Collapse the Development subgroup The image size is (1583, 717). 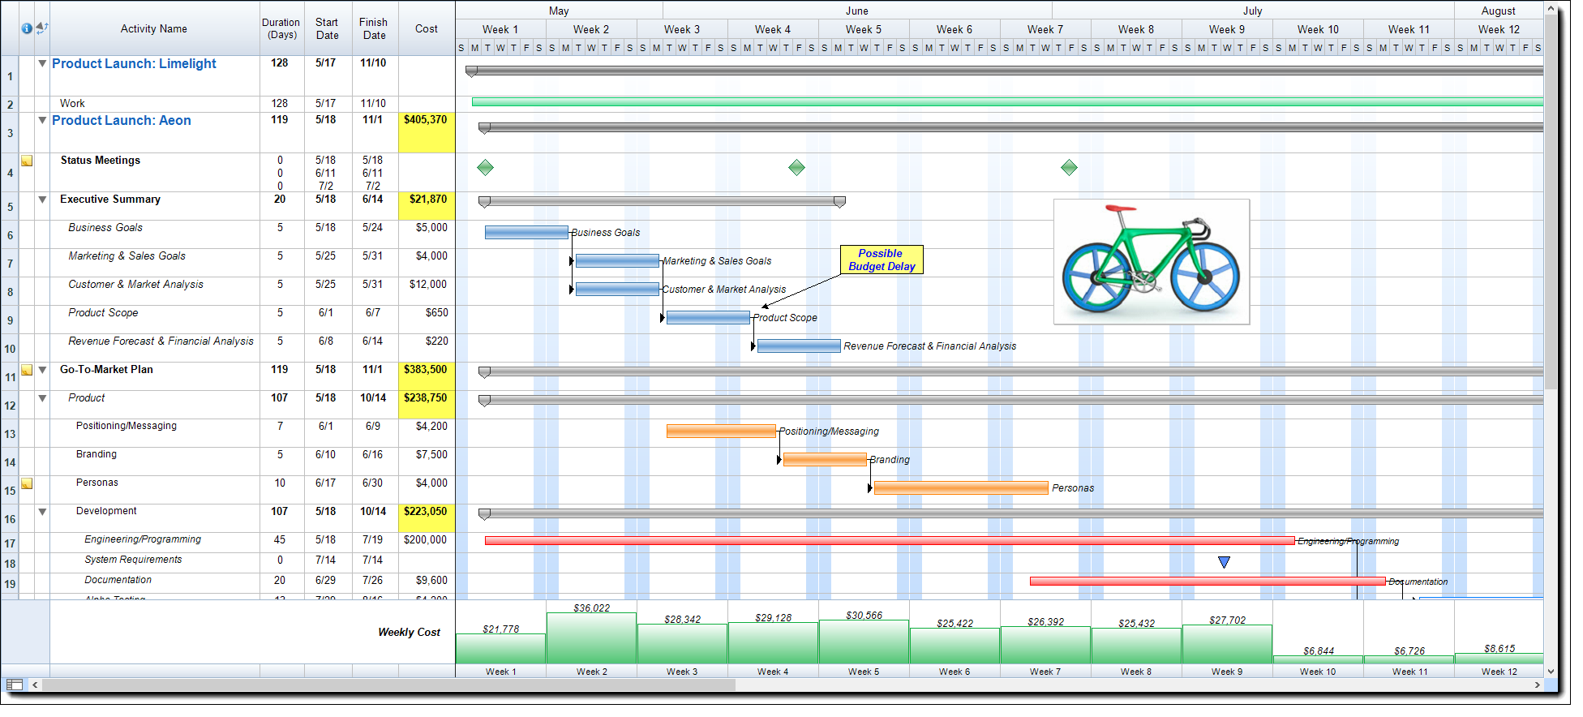coord(42,512)
